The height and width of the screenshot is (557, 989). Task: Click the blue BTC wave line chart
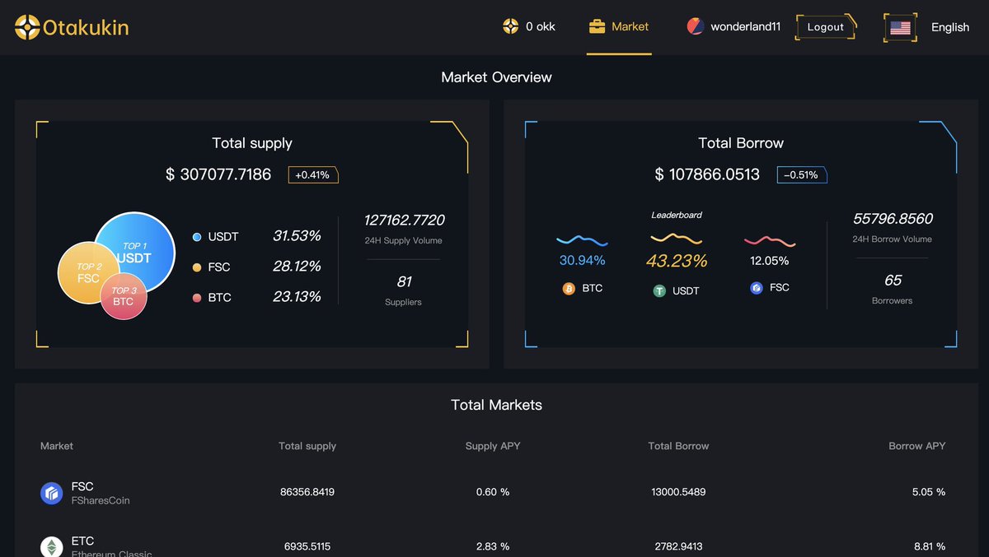click(582, 240)
